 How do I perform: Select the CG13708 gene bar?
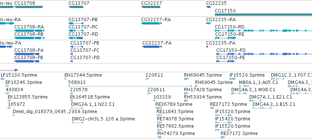pyautogui.click(x=29, y=7)
